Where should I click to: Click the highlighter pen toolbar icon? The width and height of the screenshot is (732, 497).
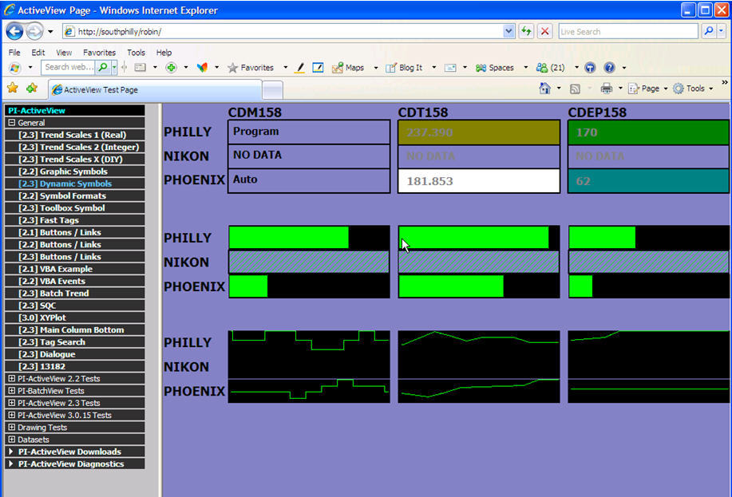pyautogui.click(x=300, y=68)
